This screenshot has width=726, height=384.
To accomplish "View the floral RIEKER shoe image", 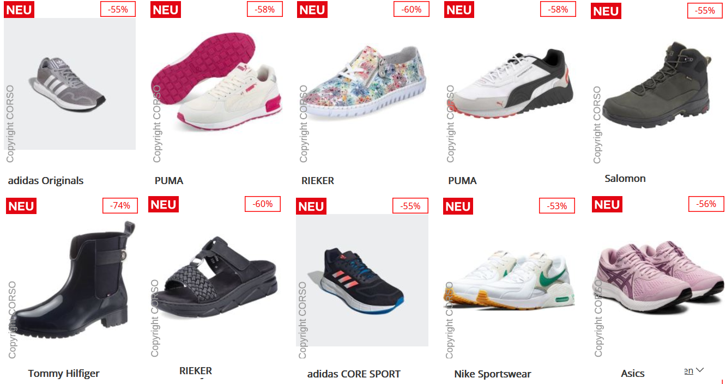I will (363, 84).
